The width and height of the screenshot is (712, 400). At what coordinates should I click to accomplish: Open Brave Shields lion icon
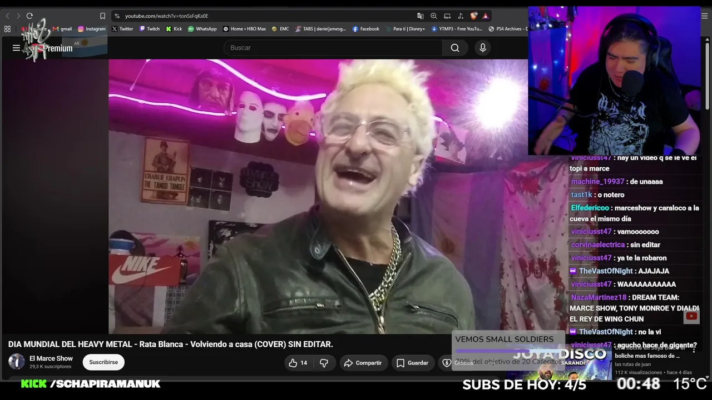(x=473, y=16)
